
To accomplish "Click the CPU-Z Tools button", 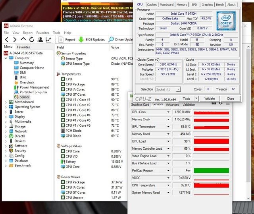I will 186,98.
